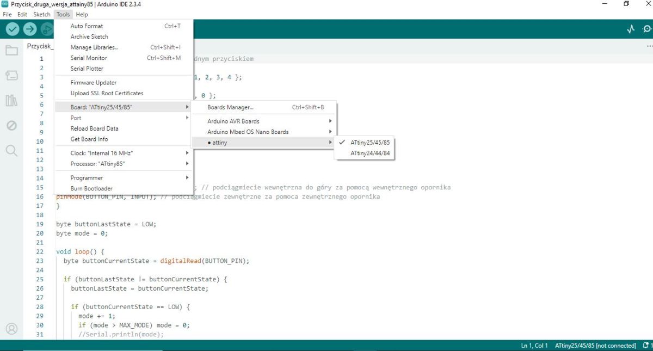Click Ln 1, Col 1 cursor position
This screenshot has height=351, width=653.
pos(534,346)
